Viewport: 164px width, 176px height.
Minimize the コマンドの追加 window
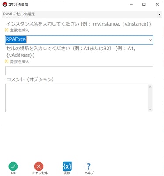point(131,4)
